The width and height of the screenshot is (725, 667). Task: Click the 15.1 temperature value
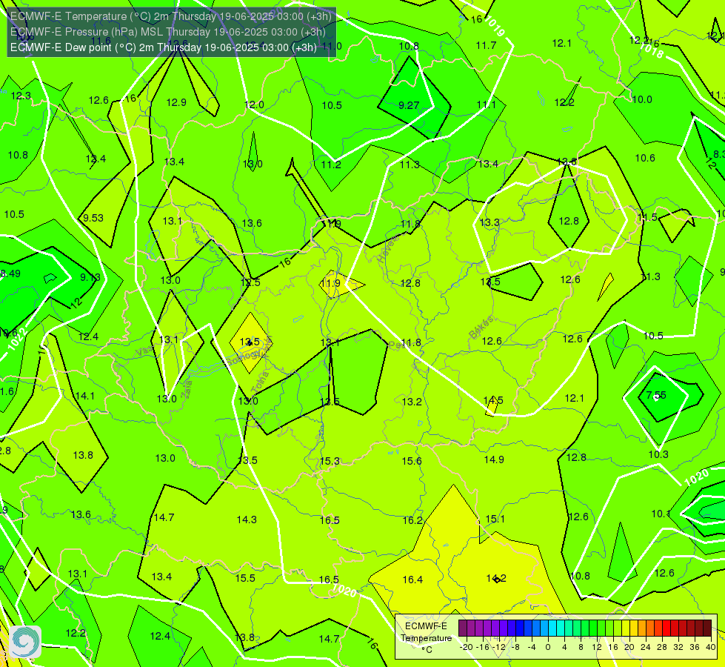(x=495, y=519)
